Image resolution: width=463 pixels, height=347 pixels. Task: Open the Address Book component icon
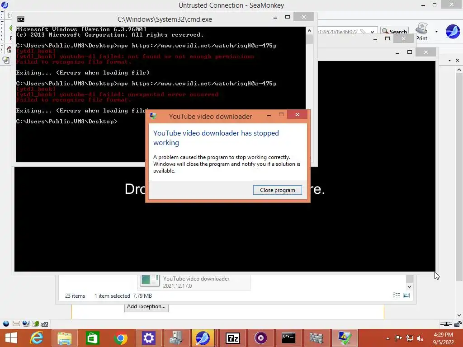pos(35,324)
